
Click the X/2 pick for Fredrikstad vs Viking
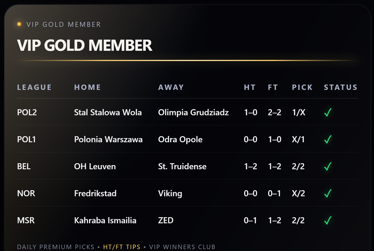pos(298,193)
